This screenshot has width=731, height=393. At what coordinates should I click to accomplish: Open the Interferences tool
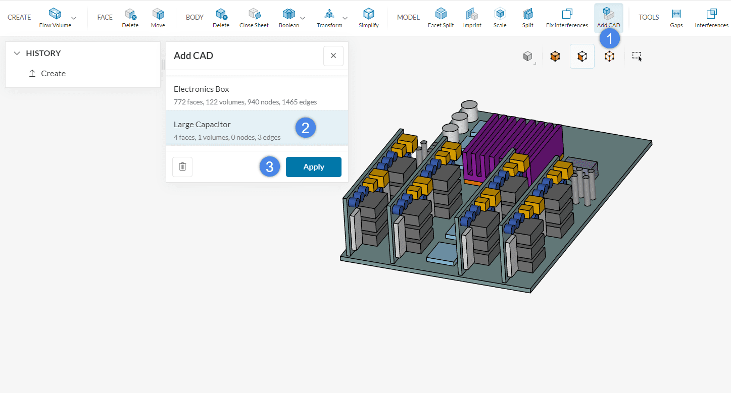point(711,17)
